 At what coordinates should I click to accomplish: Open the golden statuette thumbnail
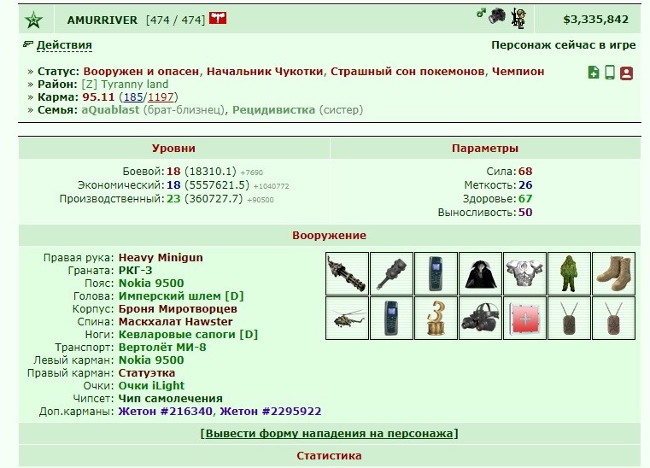(x=436, y=318)
